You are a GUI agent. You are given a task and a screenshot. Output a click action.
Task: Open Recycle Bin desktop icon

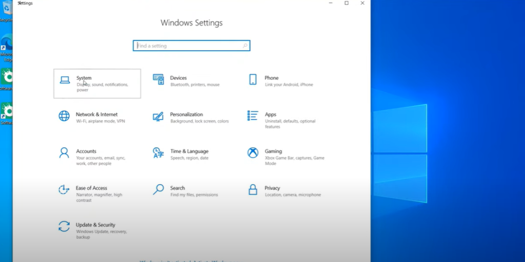pos(6,11)
